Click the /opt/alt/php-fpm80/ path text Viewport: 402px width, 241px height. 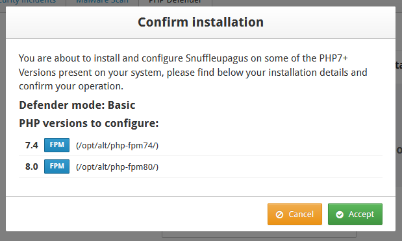coord(117,166)
